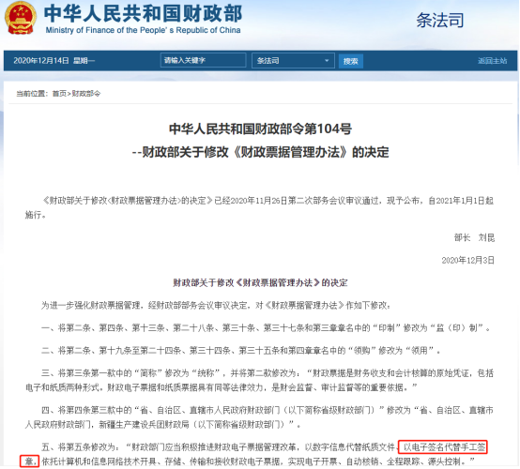
Task: Open the 条法司 category dropdown
Action: [x=293, y=61]
